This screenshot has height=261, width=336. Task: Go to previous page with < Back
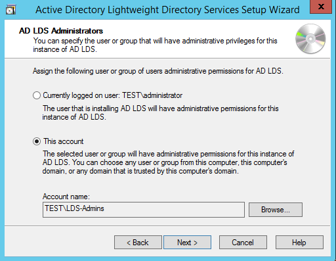[x=138, y=243]
